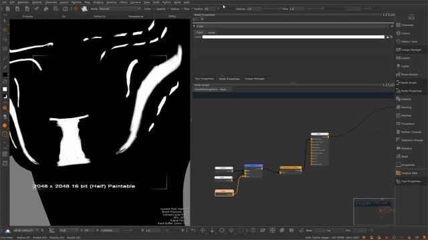This screenshot has height=240, width=428.
Task: Click the circle icon in bottom toolbar
Action: [x=222, y=231]
